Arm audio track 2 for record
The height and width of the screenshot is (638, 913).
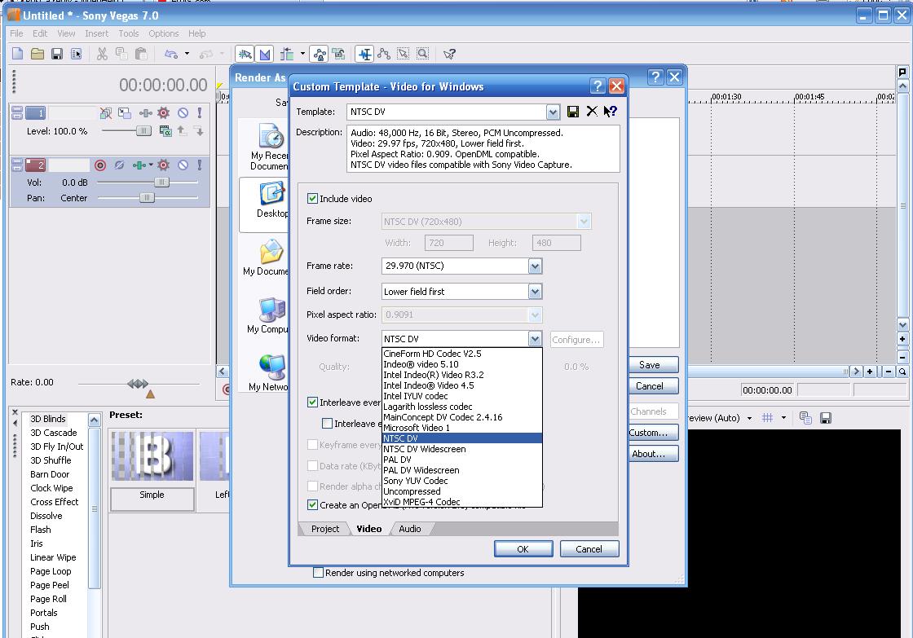pos(100,165)
